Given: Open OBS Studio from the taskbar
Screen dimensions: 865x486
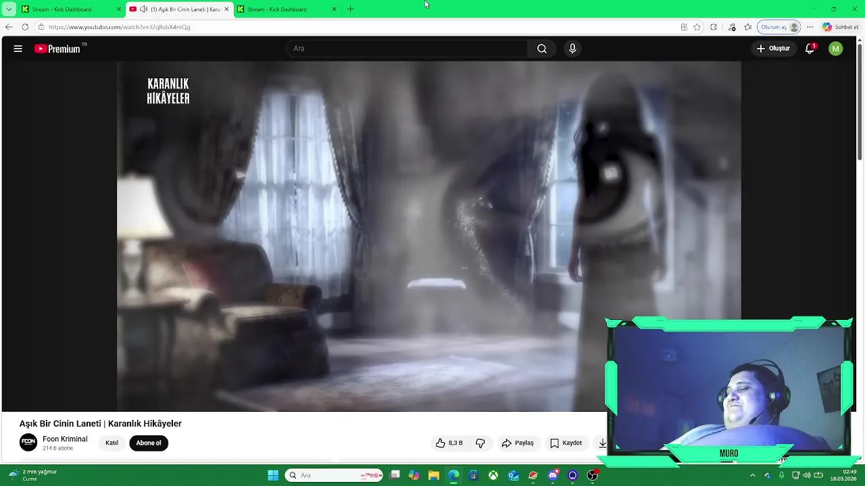Looking at the screenshot, I should (593, 475).
